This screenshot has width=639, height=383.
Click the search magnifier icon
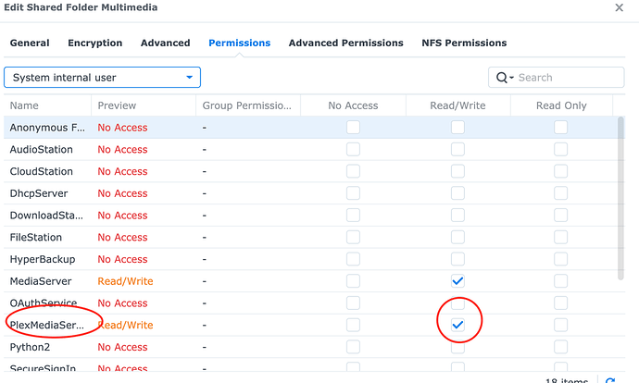(502, 78)
